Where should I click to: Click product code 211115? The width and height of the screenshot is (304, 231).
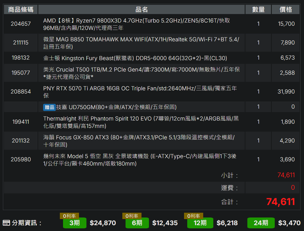(21, 42)
